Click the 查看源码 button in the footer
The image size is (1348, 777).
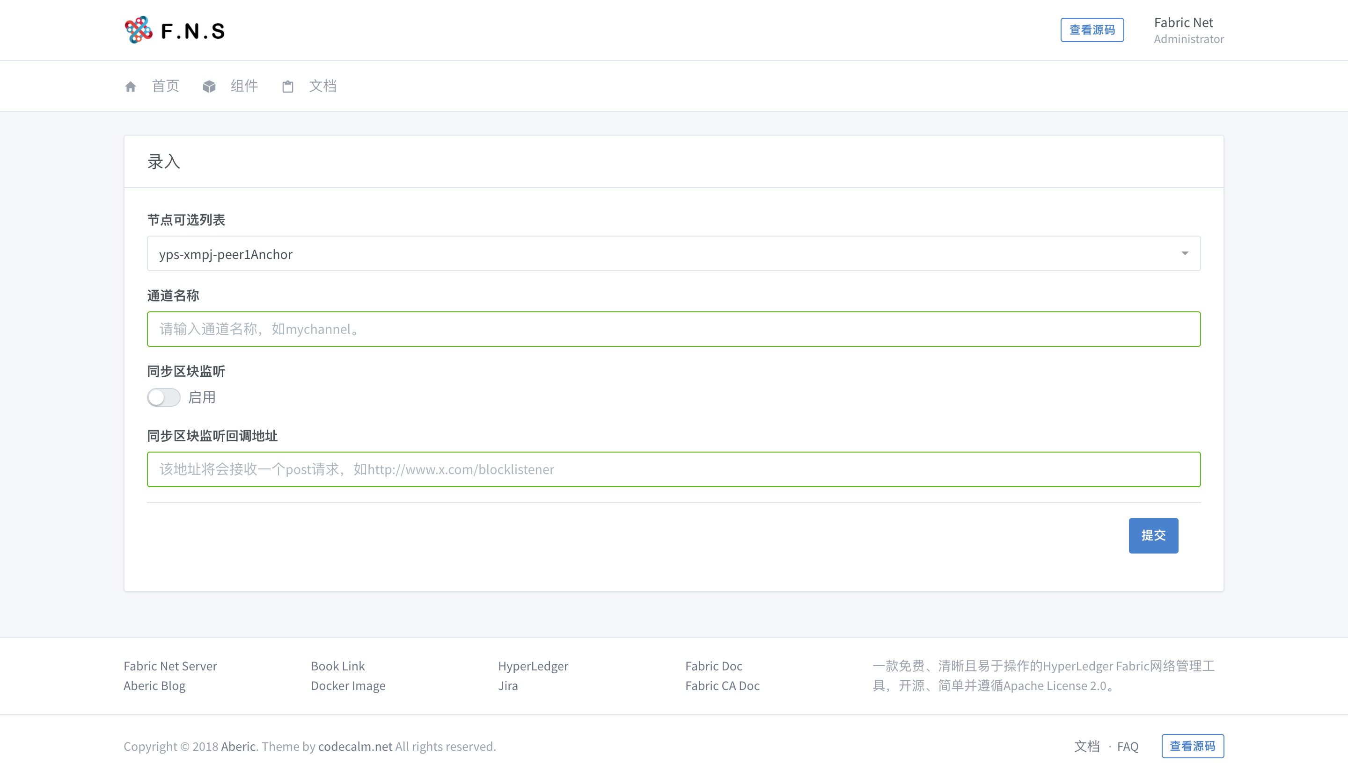tap(1192, 746)
